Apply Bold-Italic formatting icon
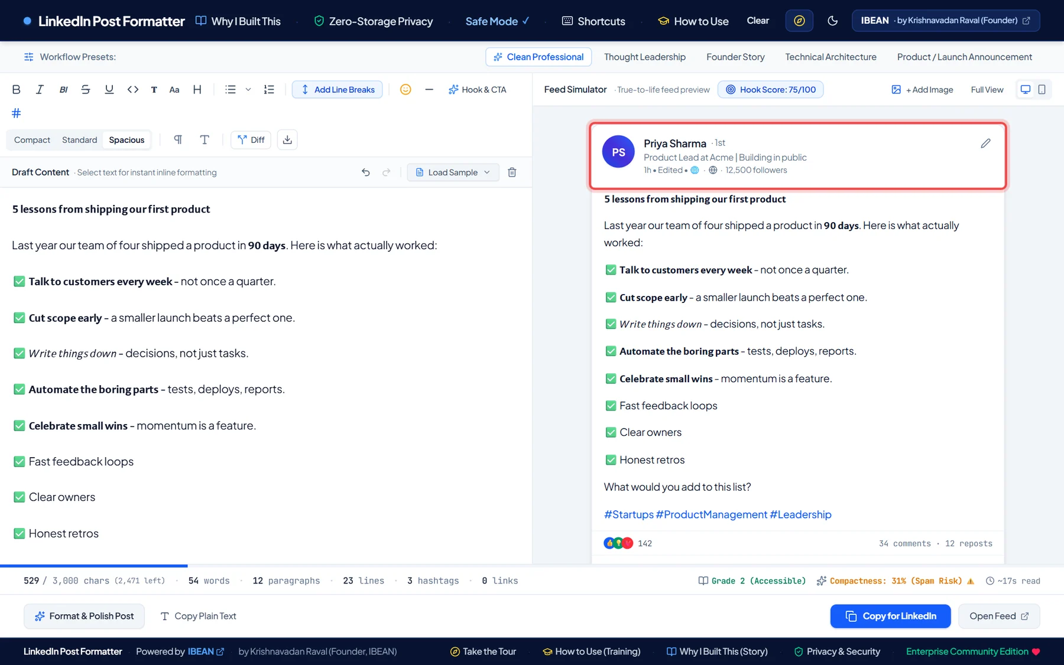 (63, 90)
